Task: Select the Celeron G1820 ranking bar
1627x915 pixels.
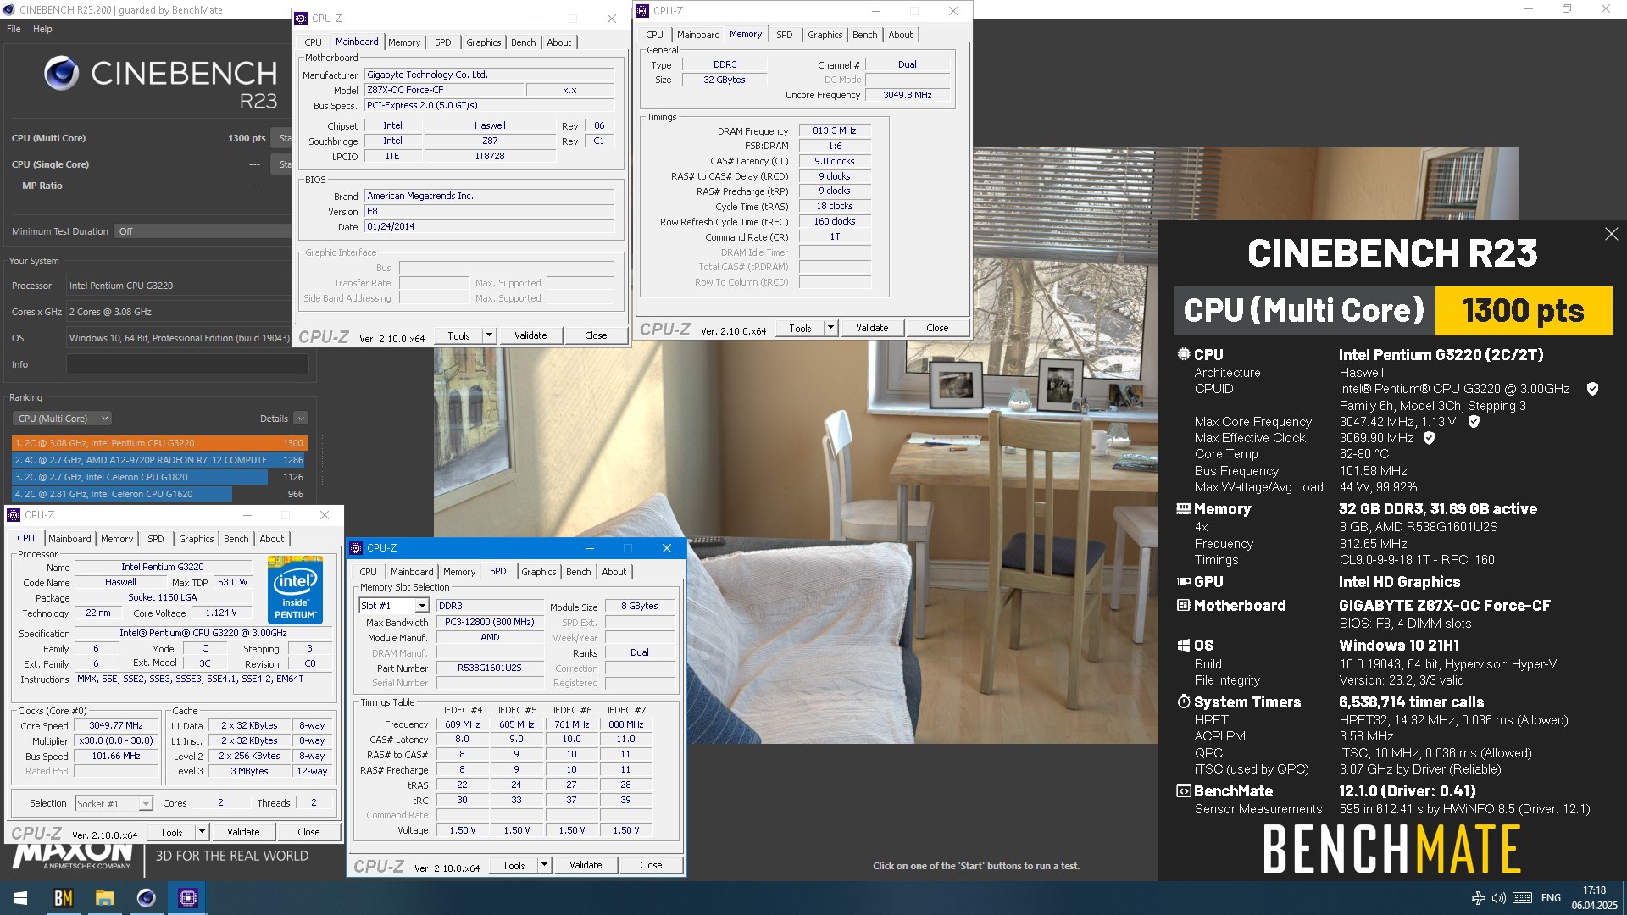Action: click(158, 477)
